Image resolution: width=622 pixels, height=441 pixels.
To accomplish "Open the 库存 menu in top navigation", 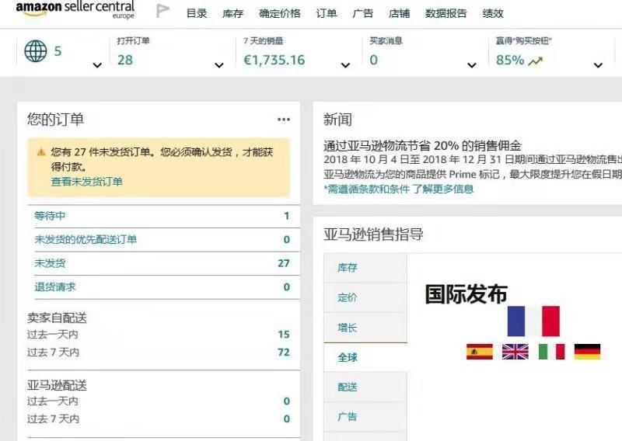I will [x=232, y=13].
